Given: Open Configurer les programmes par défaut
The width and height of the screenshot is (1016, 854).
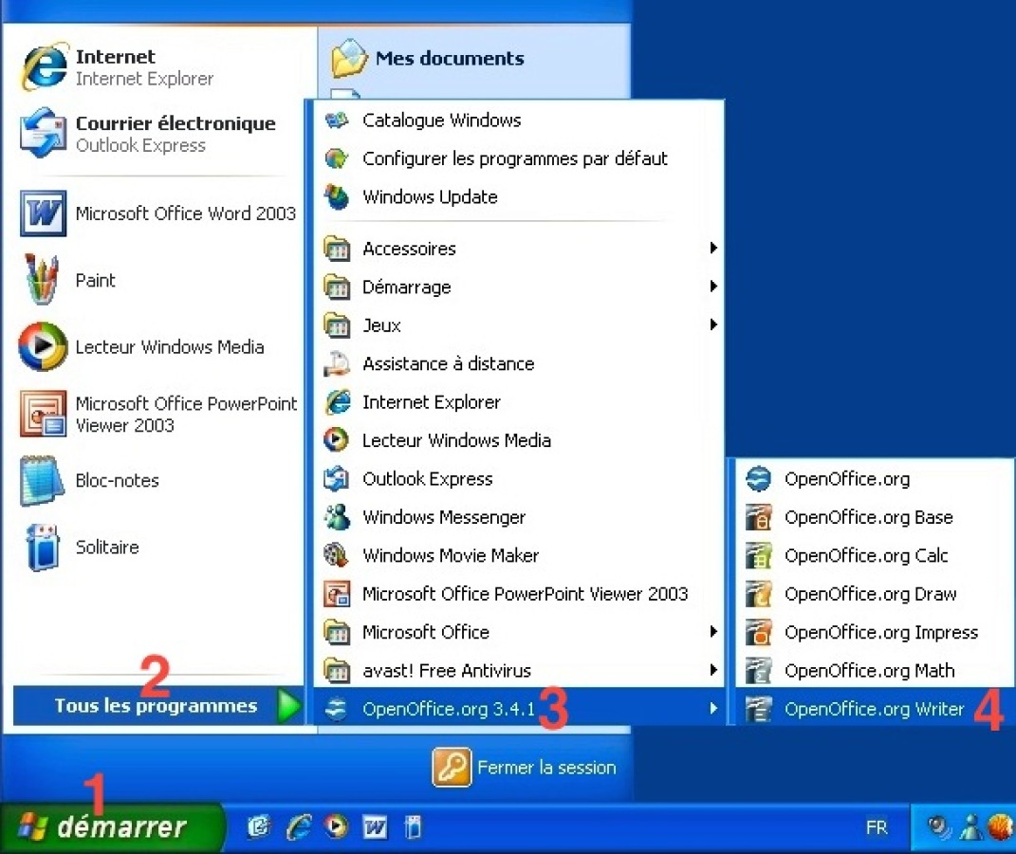Looking at the screenshot, I should point(518,158).
